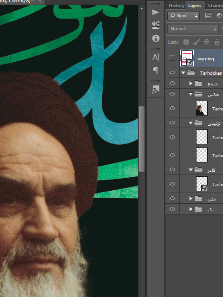
Task: Click folder icon of کادر group
Action: point(198,169)
